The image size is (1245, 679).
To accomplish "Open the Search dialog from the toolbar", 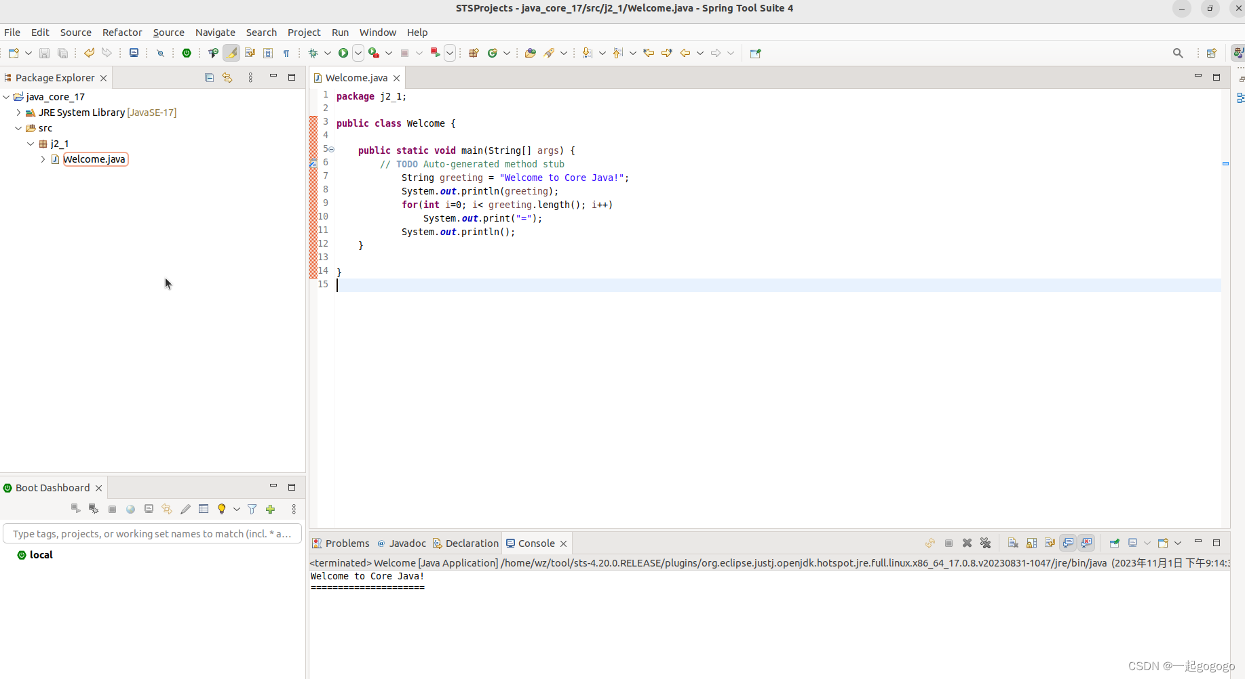I will tap(1179, 53).
